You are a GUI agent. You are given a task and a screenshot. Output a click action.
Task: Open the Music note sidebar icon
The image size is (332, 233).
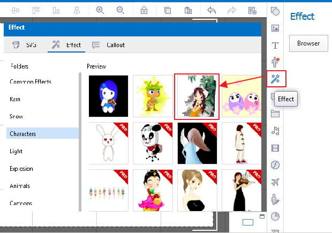coord(275,131)
